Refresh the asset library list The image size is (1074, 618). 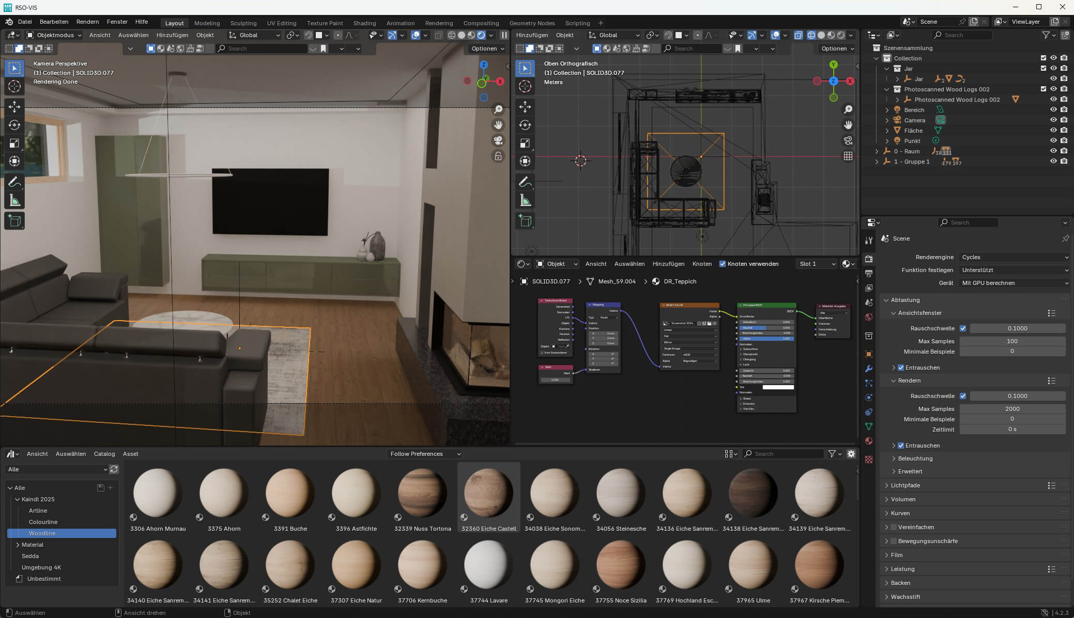click(114, 469)
